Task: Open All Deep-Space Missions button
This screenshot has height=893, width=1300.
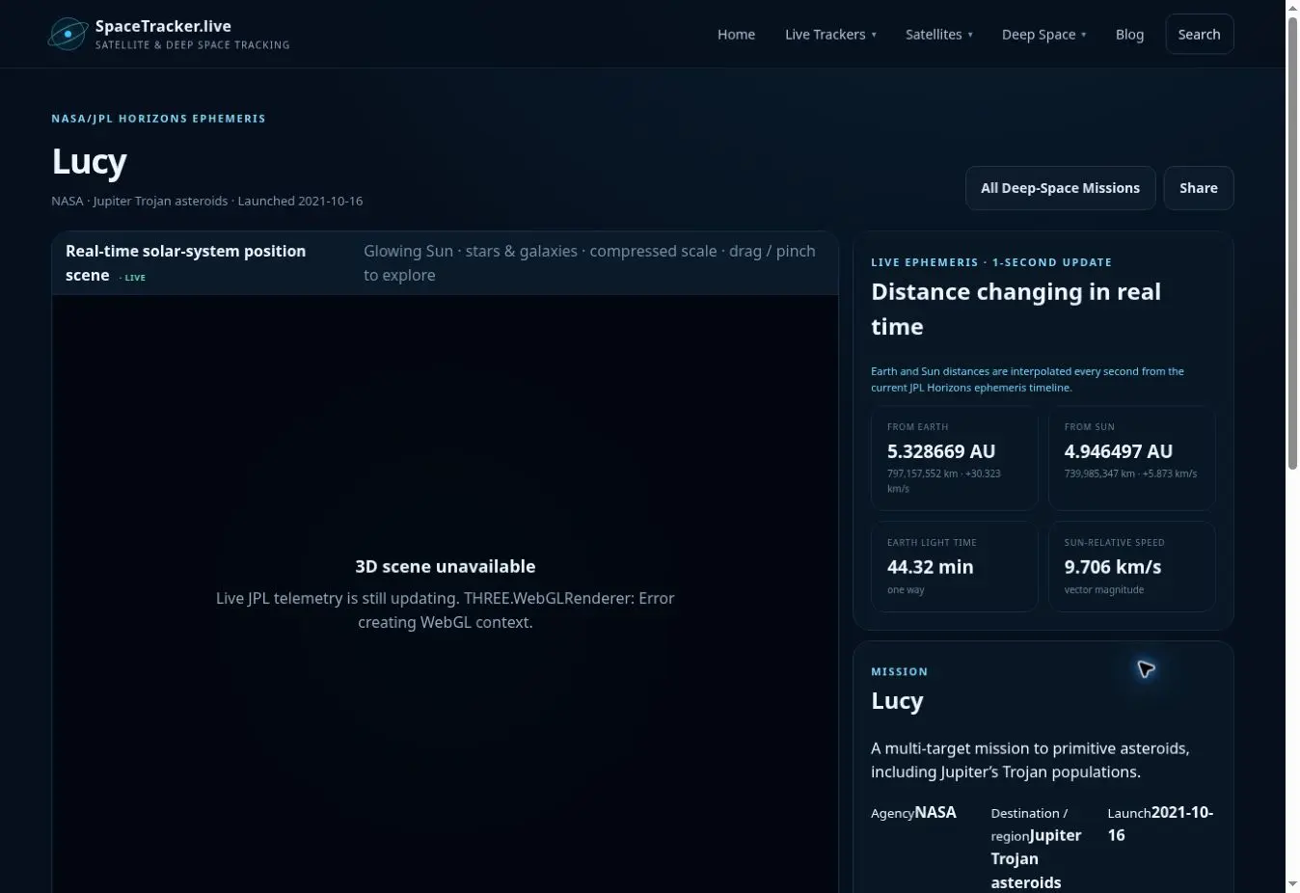Action: pyautogui.click(x=1060, y=188)
